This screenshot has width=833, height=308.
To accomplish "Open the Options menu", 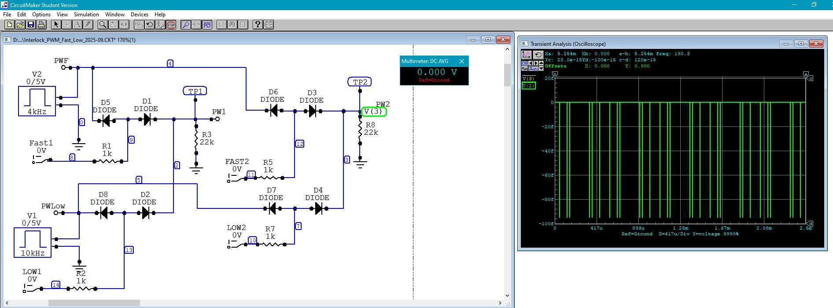I will 41,15.
